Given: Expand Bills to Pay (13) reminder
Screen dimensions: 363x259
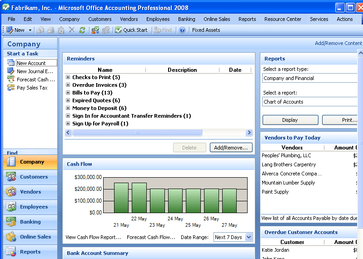Looking at the screenshot, I should (68, 93).
